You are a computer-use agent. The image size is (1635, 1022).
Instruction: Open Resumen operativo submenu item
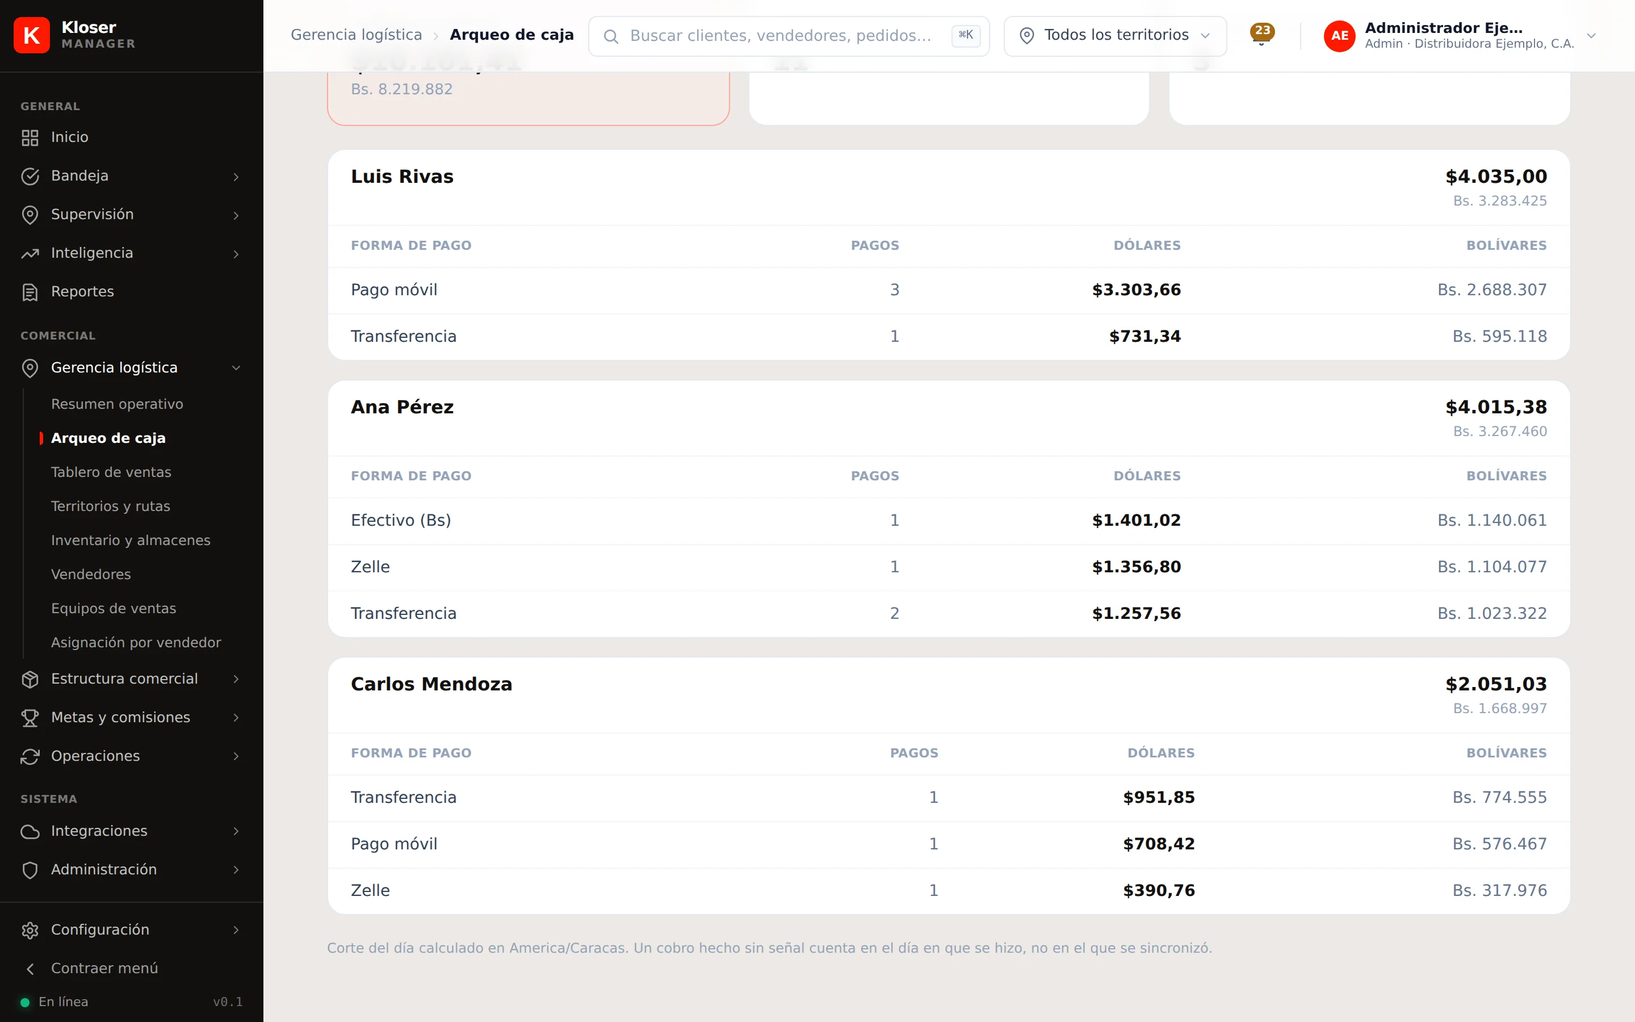pos(117,404)
